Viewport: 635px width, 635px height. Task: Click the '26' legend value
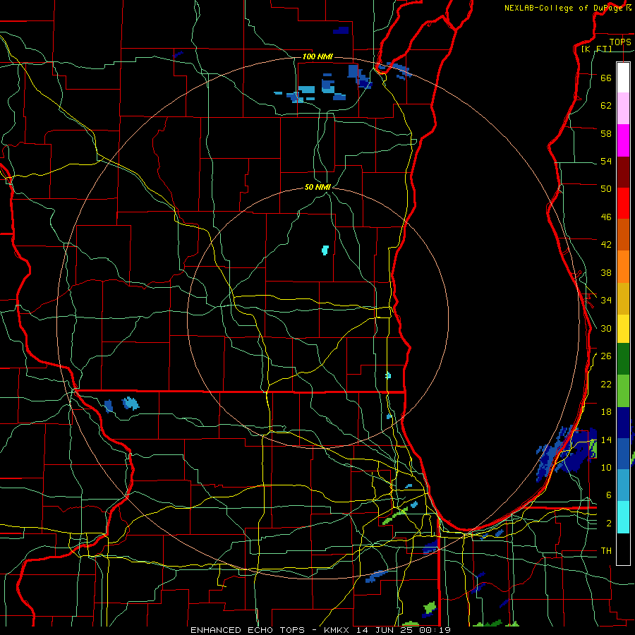point(606,356)
